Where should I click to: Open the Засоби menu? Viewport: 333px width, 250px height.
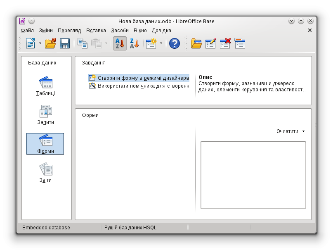click(120, 31)
